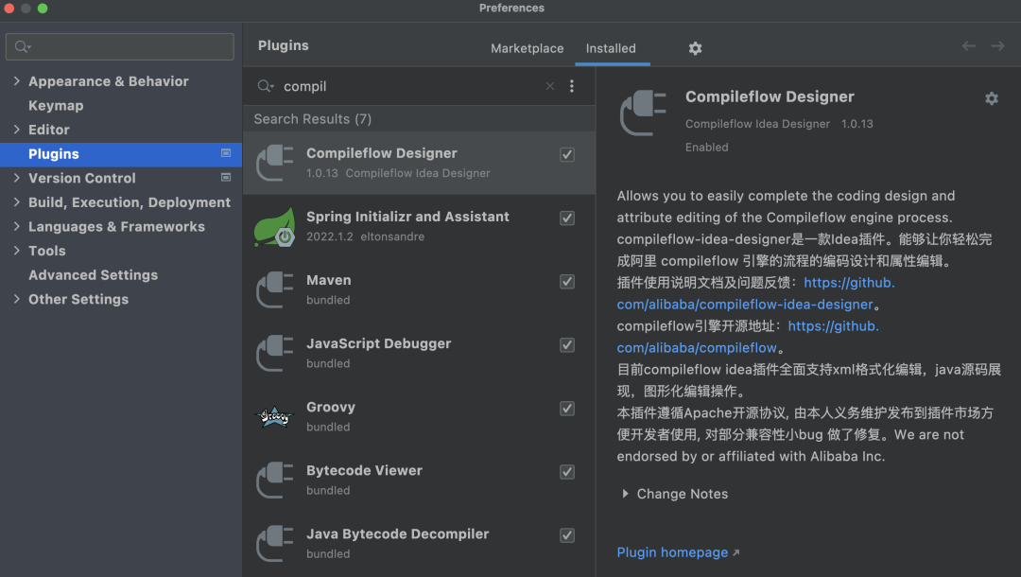Viewport: 1021px width, 577px height.
Task: Click the settings search magnifier icon
Action: click(x=22, y=46)
